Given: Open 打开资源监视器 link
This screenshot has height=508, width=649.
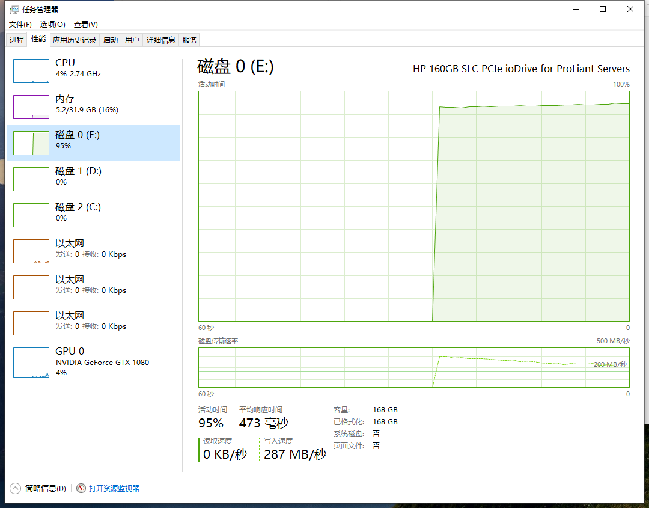Looking at the screenshot, I should click(x=114, y=488).
